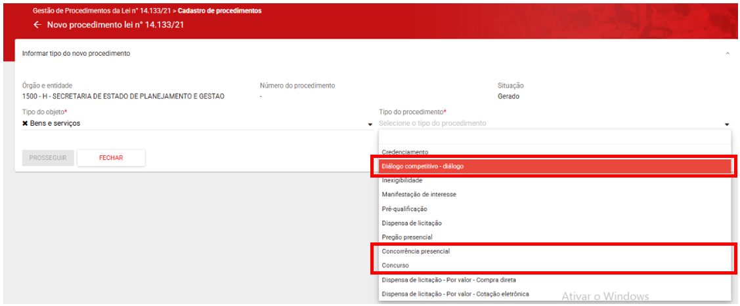Select the Inexigibilidade option
Screen dimensions: 740x306
pos(402,180)
